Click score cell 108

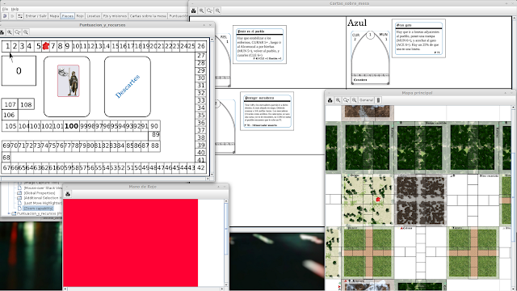[x=26, y=104]
